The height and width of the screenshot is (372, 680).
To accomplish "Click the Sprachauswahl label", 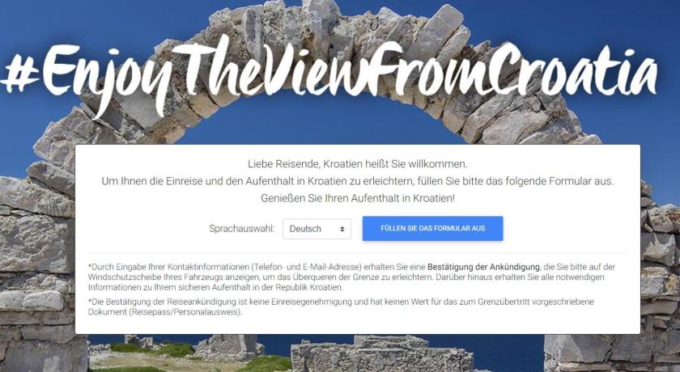I will click(241, 229).
